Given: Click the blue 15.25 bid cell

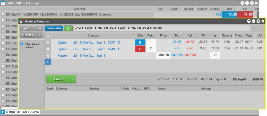Looking at the screenshot, I should [229, 14].
